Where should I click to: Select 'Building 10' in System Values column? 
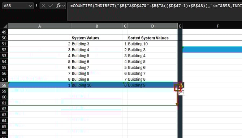coord(97,85)
